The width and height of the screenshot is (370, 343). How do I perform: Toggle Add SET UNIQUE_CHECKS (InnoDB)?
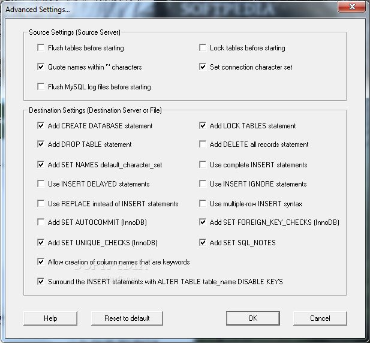(x=41, y=242)
